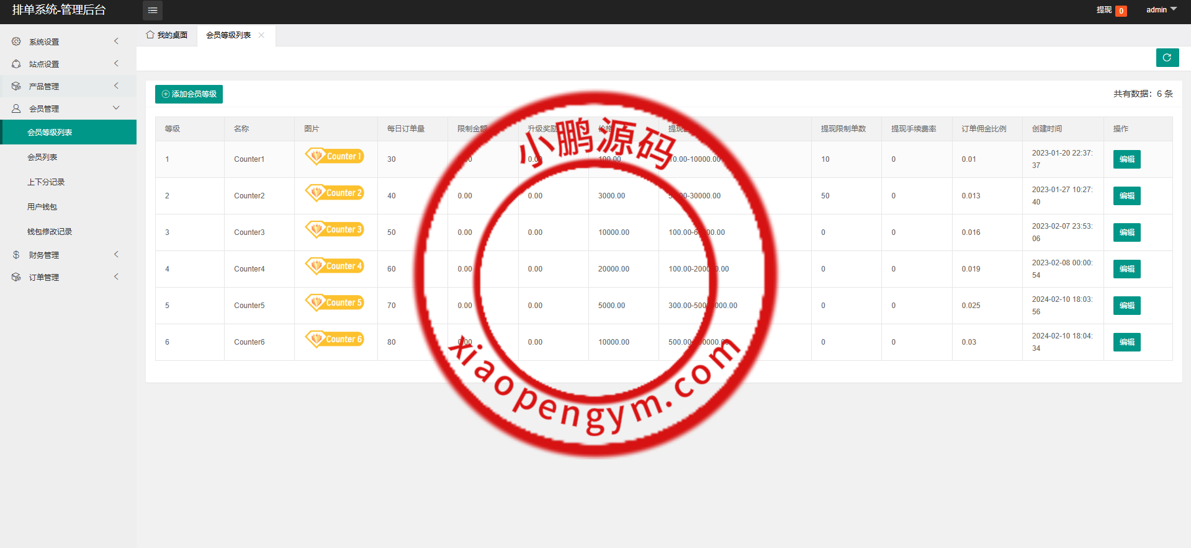Click the home icon on desktop tab
This screenshot has height=548, width=1191.
click(x=150, y=35)
